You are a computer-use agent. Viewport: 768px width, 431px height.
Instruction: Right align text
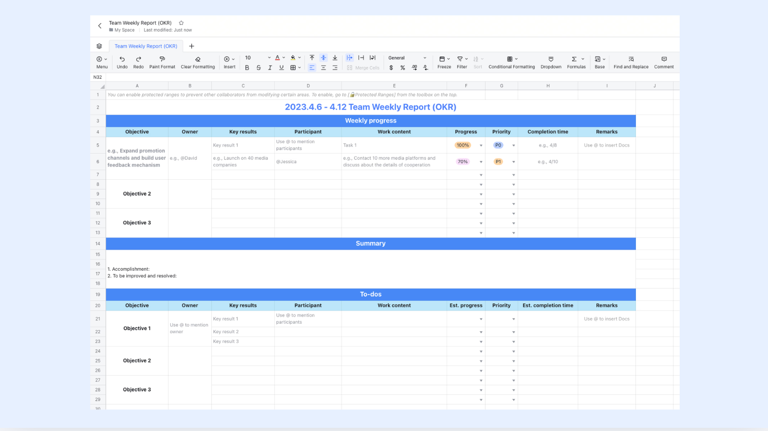tap(335, 68)
